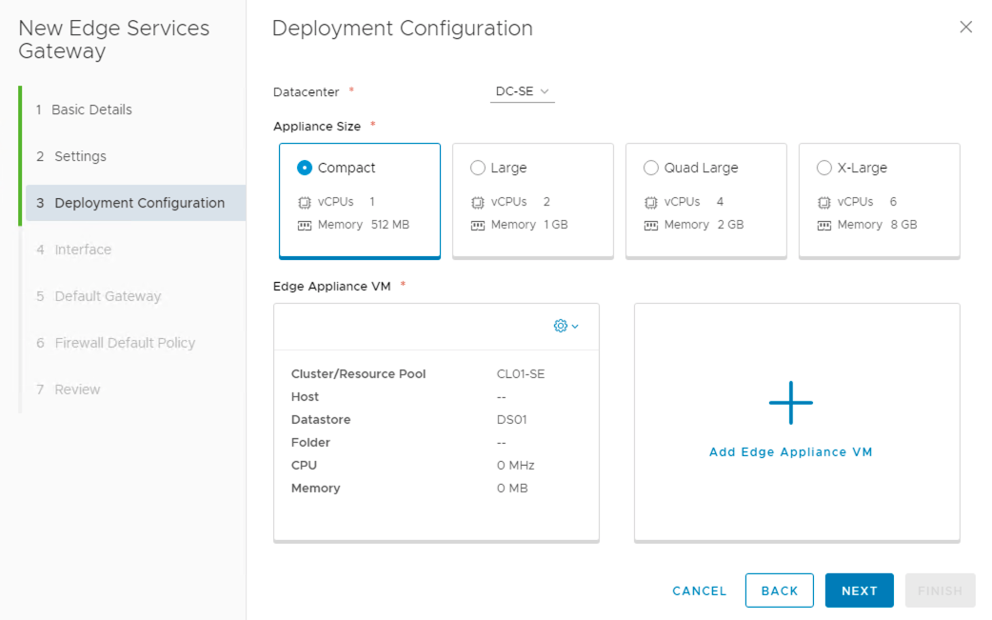992x620 pixels.
Task: Click the Add Edge Appliance VM link text
Action: (790, 452)
